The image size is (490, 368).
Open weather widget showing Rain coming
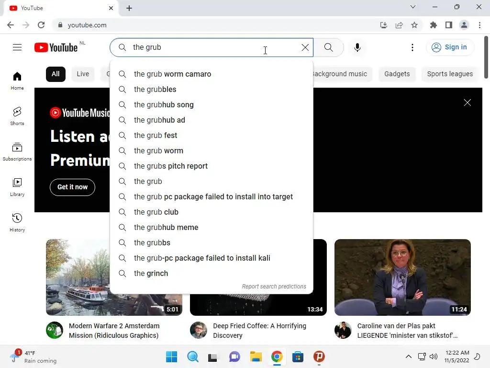[33, 356]
